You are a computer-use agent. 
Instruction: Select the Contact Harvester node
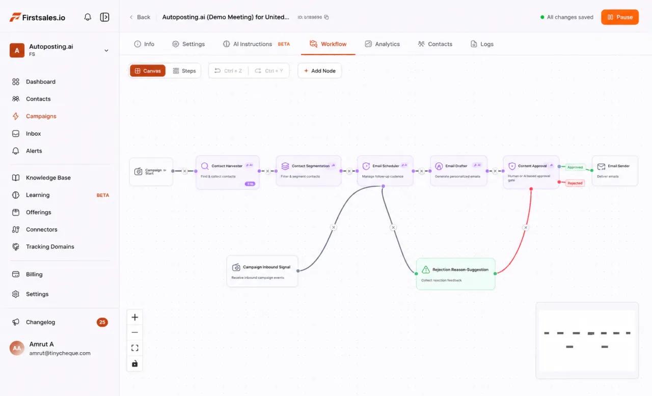228,173
